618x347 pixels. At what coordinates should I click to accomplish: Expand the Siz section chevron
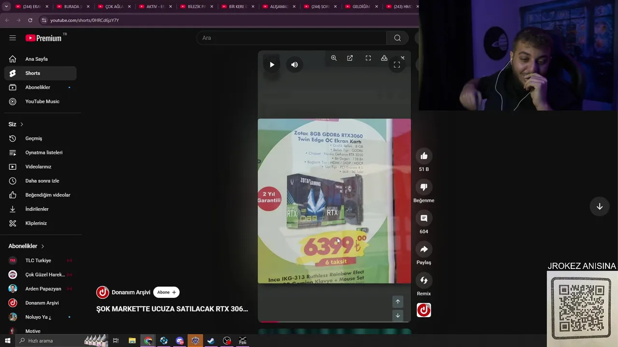pyautogui.click(x=21, y=124)
